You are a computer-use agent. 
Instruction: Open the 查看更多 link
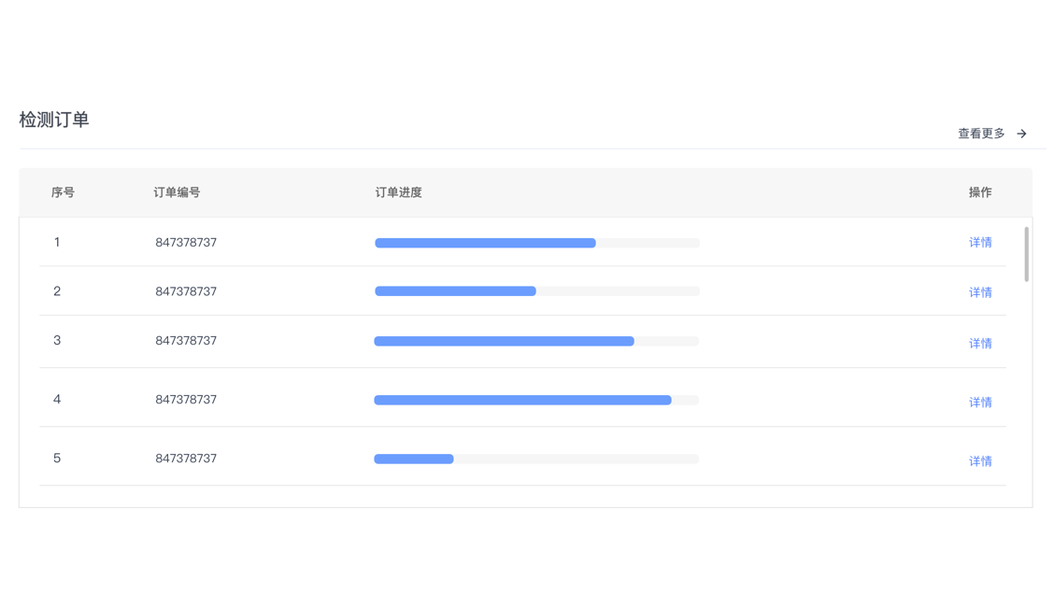pyautogui.click(x=981, y=134)
